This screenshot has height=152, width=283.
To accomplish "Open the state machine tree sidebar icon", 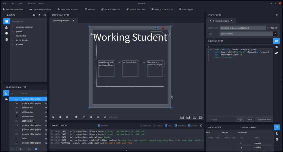I will 7,27.
